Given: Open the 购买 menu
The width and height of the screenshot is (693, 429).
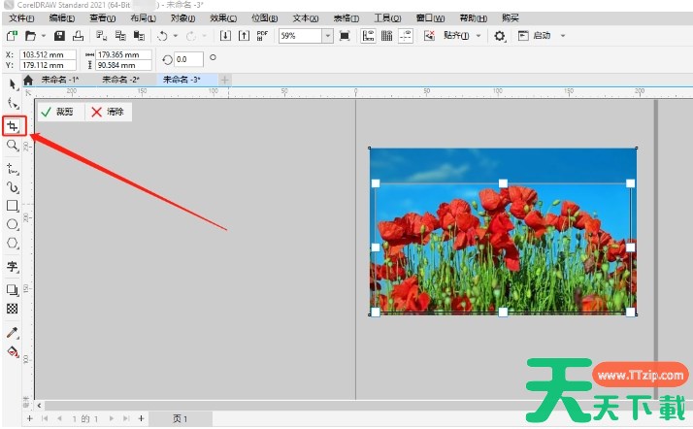Looking at the screenshot, I should [510, 18].
